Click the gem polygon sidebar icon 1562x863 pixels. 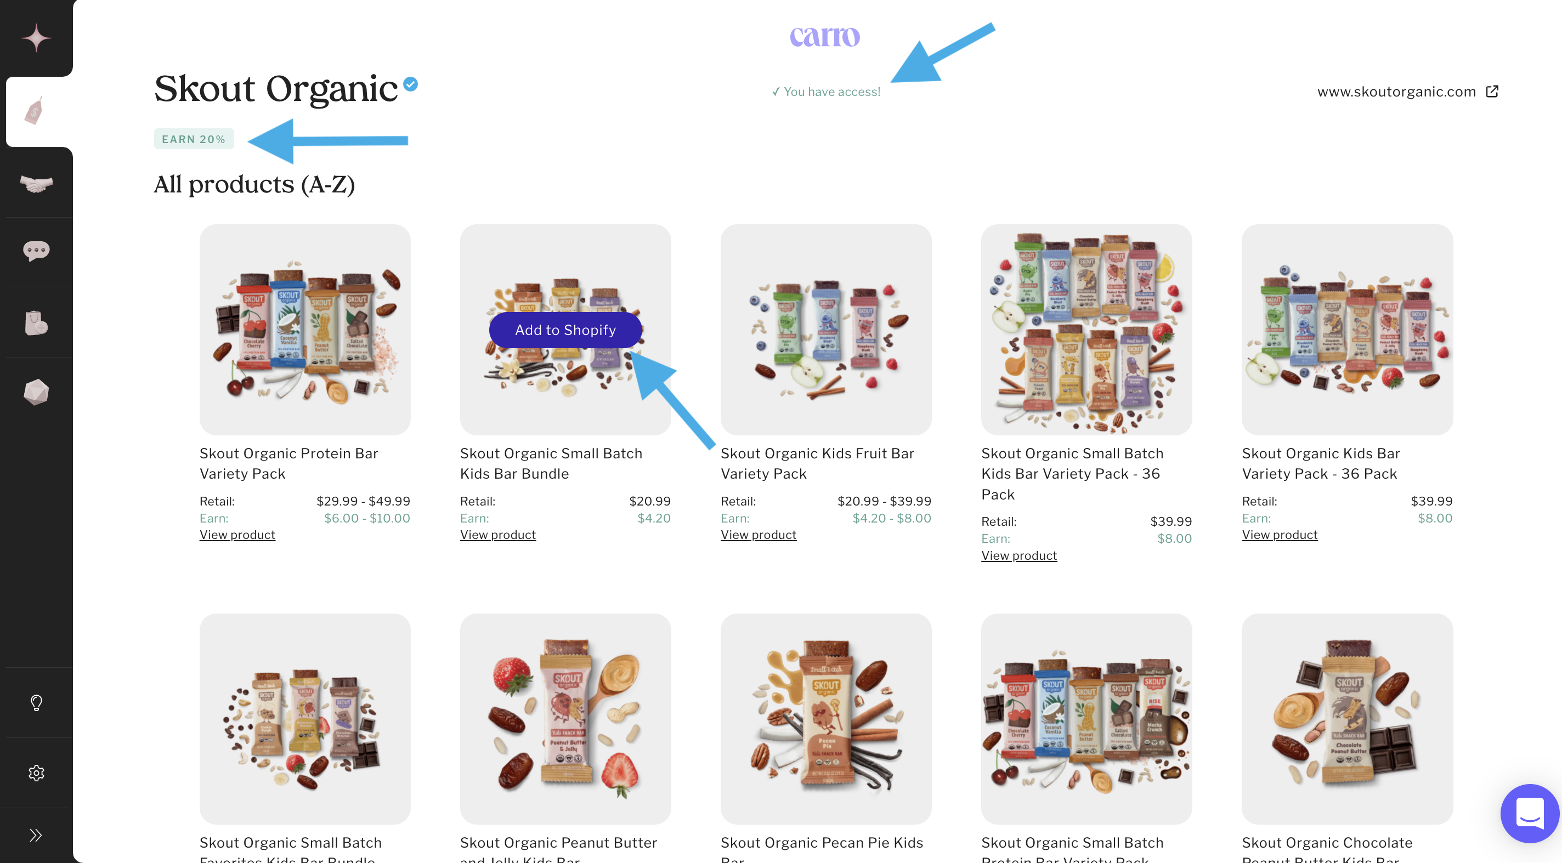click(36, 392)
